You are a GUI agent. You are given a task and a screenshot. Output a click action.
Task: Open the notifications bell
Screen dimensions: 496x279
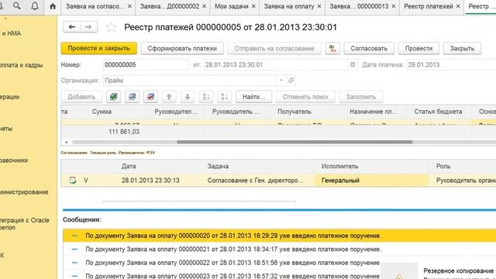tap(35, 5)
